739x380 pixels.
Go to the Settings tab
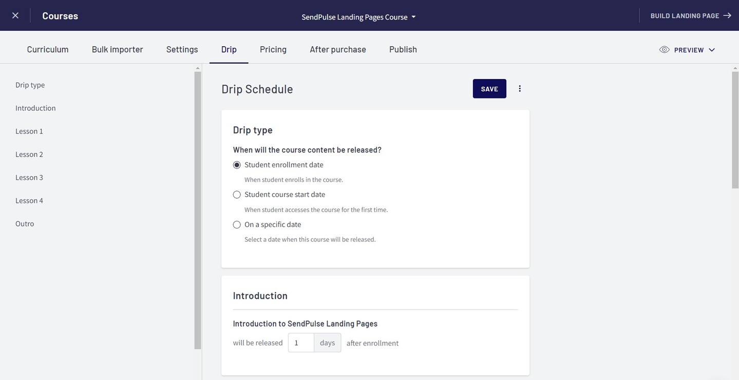(x=182, y=49)
